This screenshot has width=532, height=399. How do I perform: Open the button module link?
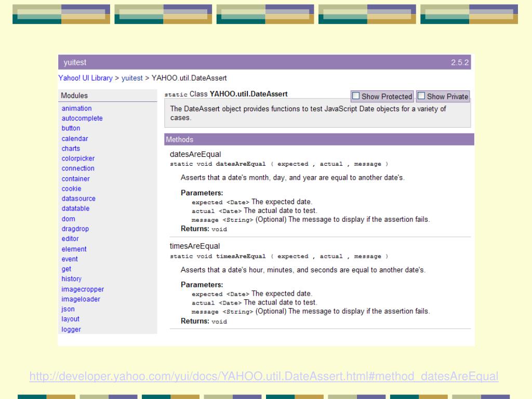click(71, 128)
